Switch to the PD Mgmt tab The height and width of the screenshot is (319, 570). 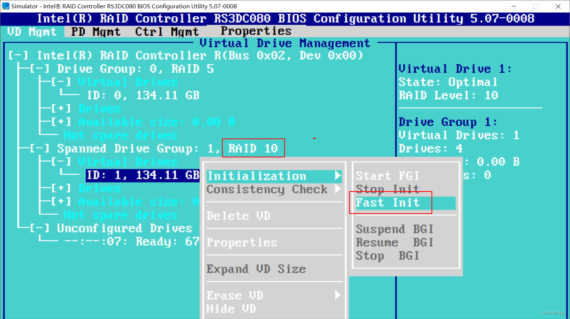(x=96, y=31)
